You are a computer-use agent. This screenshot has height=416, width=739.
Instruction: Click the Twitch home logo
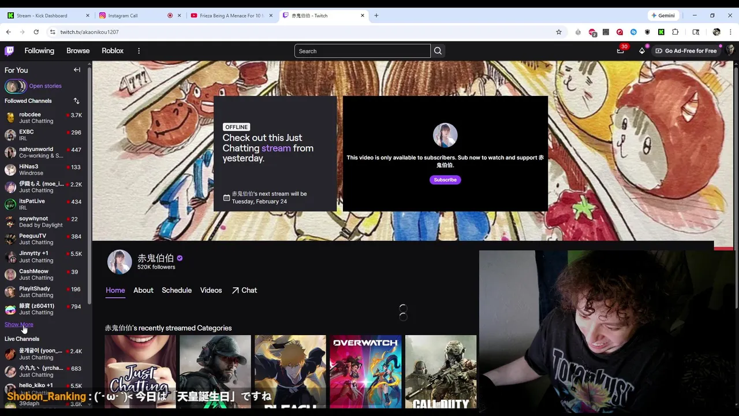(9, 51)
